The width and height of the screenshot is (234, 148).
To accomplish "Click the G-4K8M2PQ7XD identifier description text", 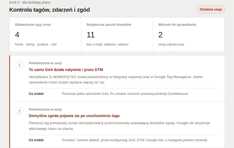I will point(116,80).
